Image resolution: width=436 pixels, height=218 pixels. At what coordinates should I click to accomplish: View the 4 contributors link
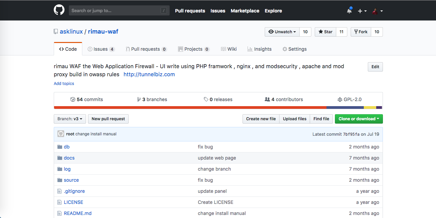[x=284, y=99]
